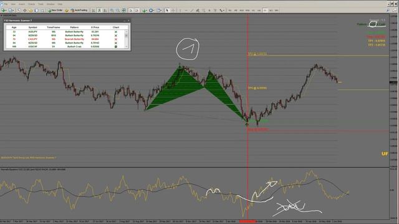Select USDCHF symbol in scanner list
399x224 pixels.
click(x=32, y=47)
